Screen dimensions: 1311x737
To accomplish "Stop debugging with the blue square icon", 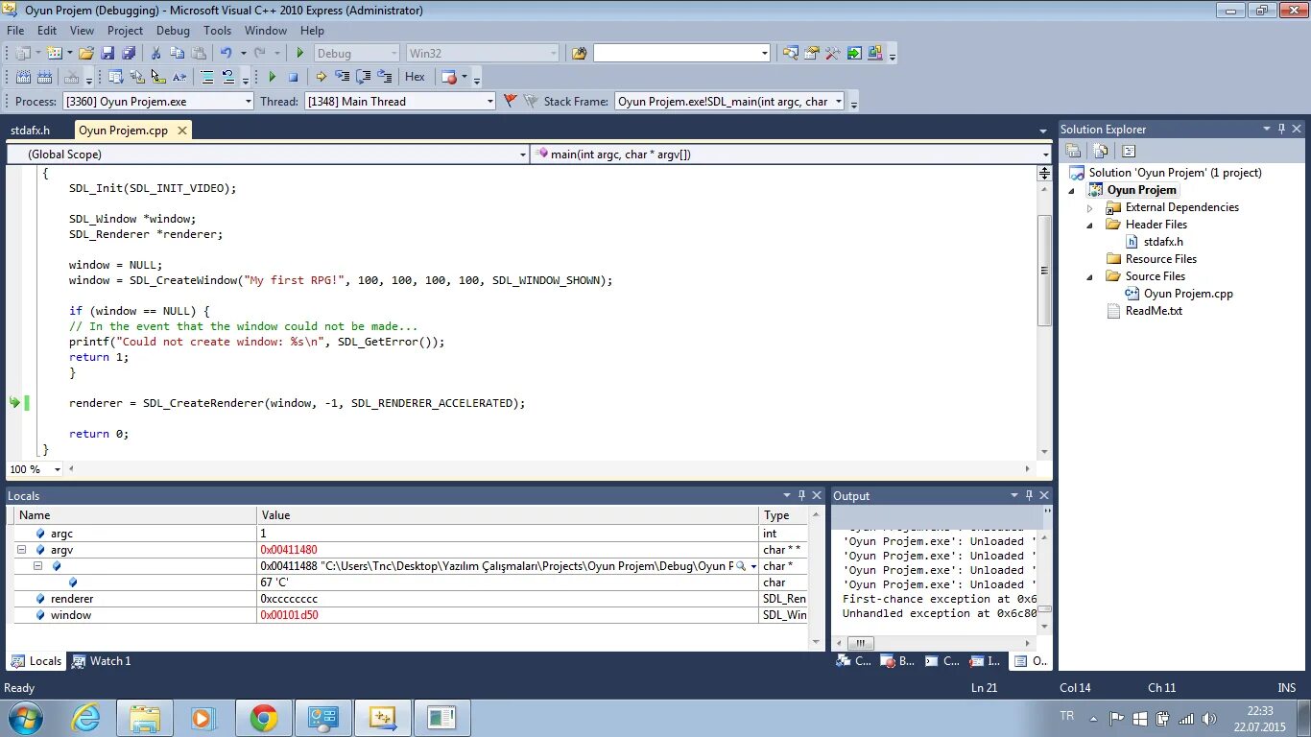I will pos(293,77).
